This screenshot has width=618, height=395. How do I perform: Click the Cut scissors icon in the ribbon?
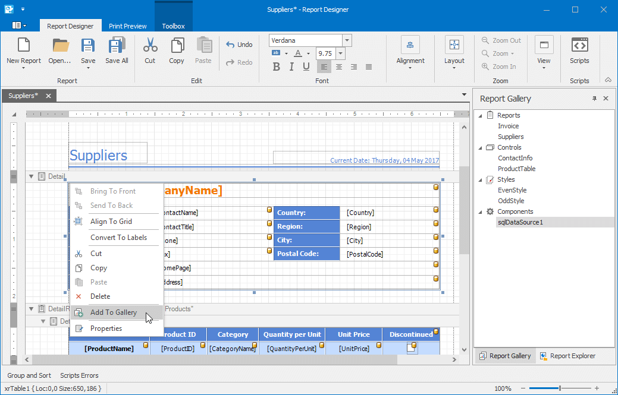[150, 46]
